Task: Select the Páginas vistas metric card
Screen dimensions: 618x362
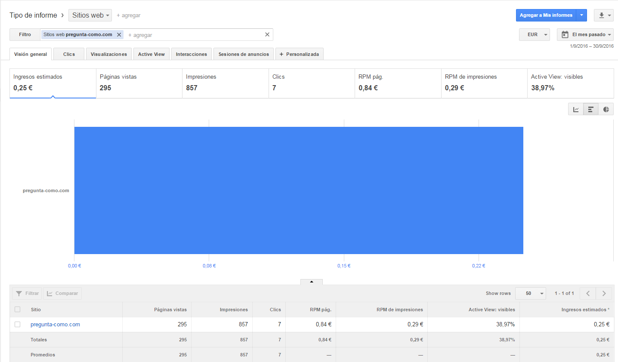Action: [139, 83]
